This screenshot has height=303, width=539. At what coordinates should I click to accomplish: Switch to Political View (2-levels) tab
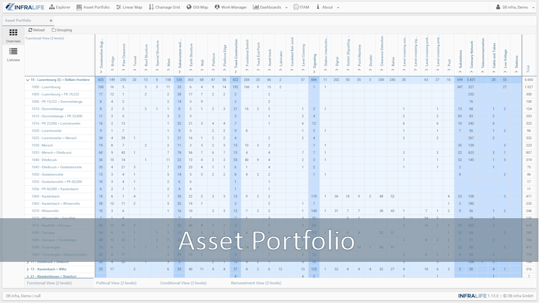pos(116,283)
